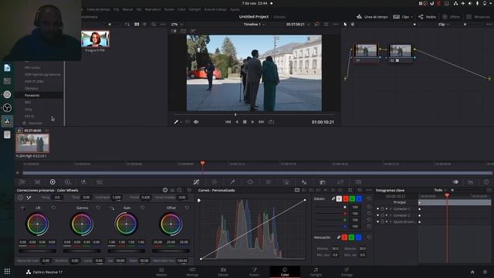The height and width of the screenshot is (278, 494).
Task: Open the Power Window palette icon
Action: pos(250,182)
